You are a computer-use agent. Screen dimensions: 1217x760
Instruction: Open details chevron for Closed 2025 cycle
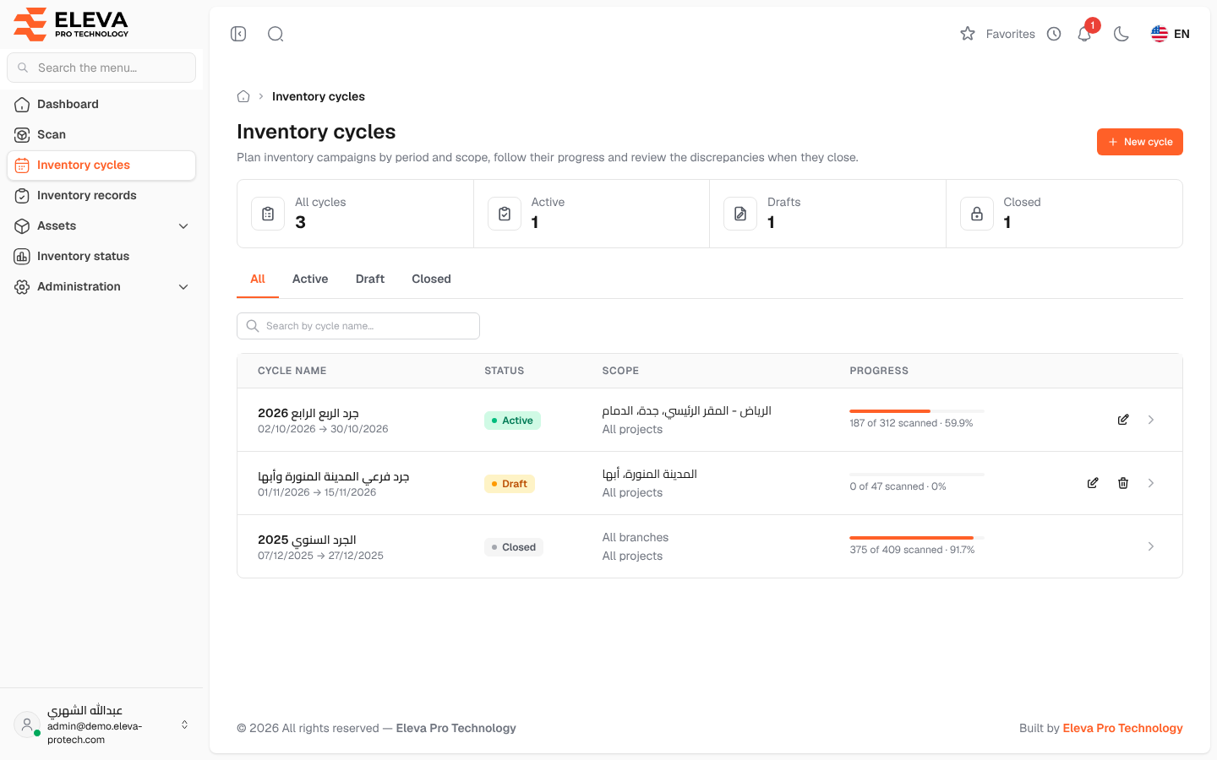pyautogui.click(x=1151, y=546)
